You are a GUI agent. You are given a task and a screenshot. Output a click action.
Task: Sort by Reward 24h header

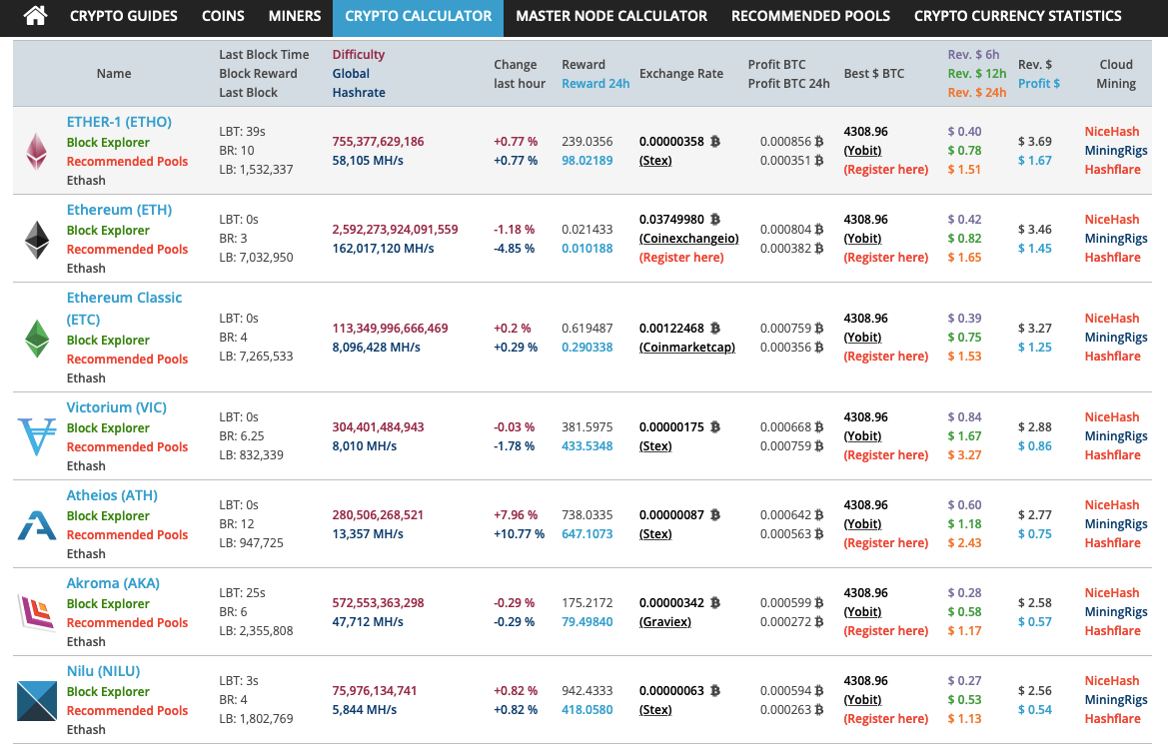coord(595,84)
